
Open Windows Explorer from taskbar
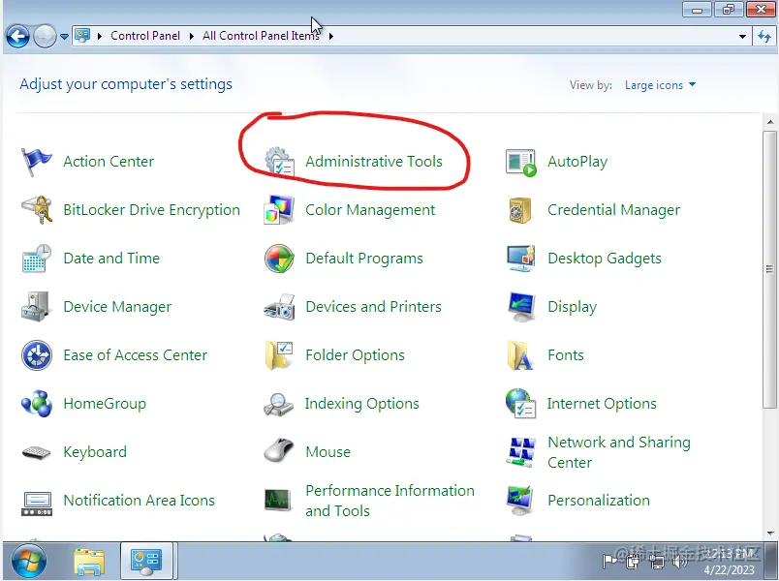pyautogui.click(x=89, y=563)
